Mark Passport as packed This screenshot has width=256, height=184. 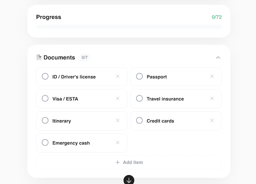point(140,76)
